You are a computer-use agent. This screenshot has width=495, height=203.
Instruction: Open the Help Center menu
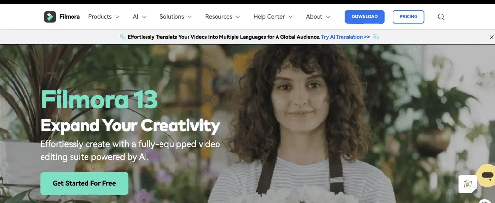269,17
